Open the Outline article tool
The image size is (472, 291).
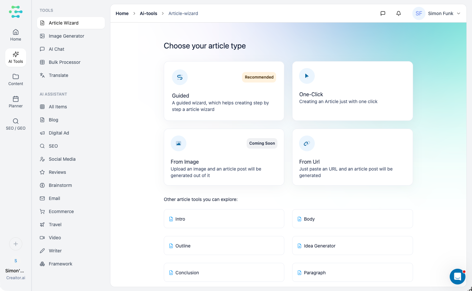pos(224,246)
